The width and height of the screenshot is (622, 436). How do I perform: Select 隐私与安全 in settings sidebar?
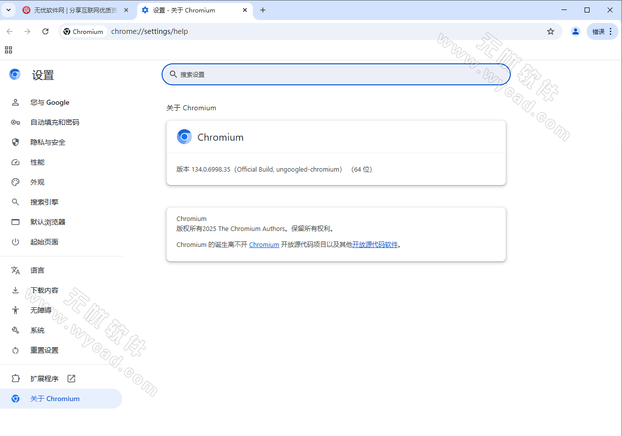(48, 142)
